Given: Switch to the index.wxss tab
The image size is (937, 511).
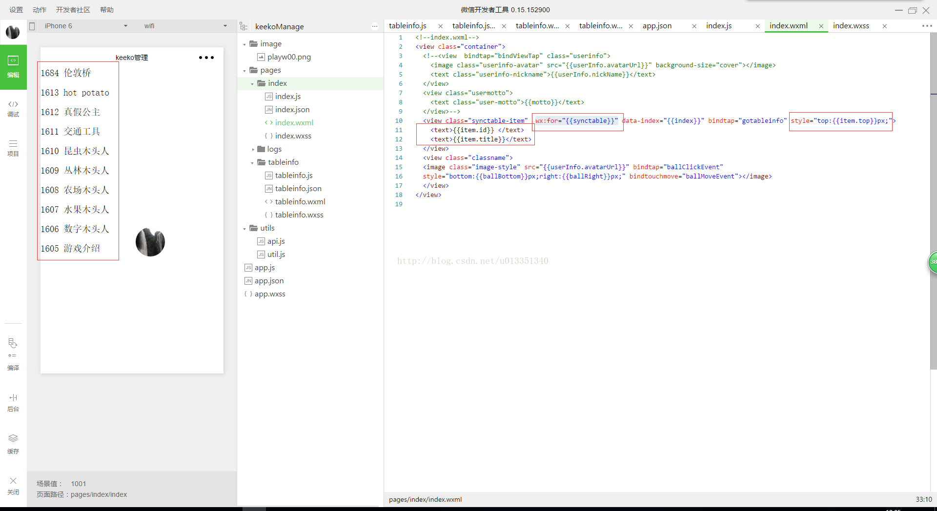Looking at the screenshot, I should click(x=851, y=26).
